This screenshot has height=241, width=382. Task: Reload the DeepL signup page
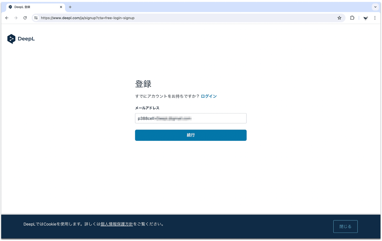point(25,18)
